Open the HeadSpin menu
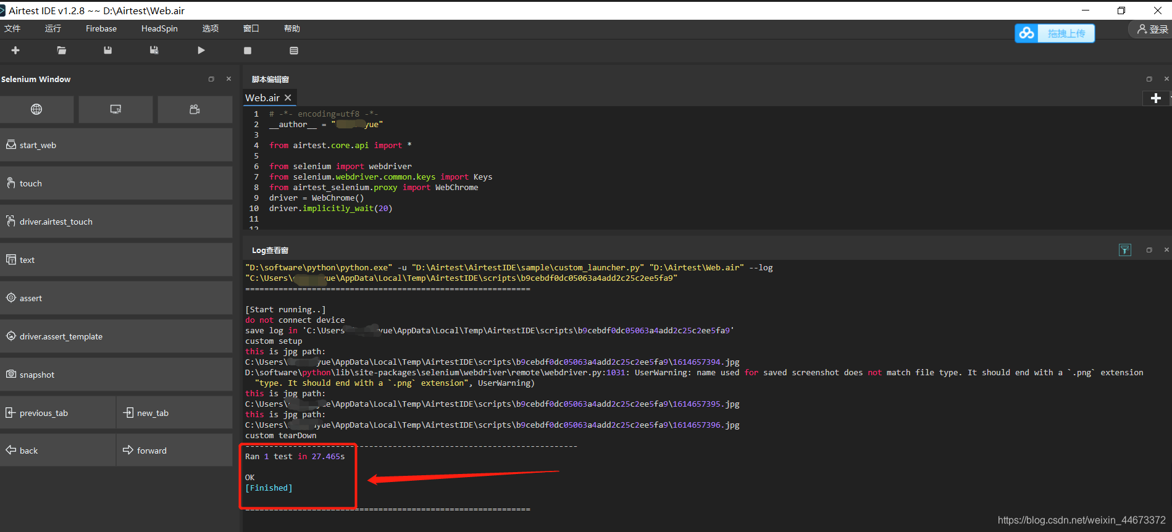 pos(159,29)
